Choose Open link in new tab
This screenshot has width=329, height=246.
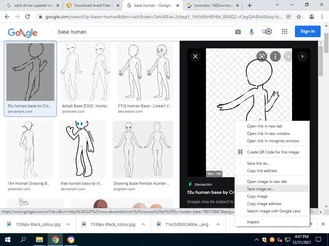click(x=272, y=126)
